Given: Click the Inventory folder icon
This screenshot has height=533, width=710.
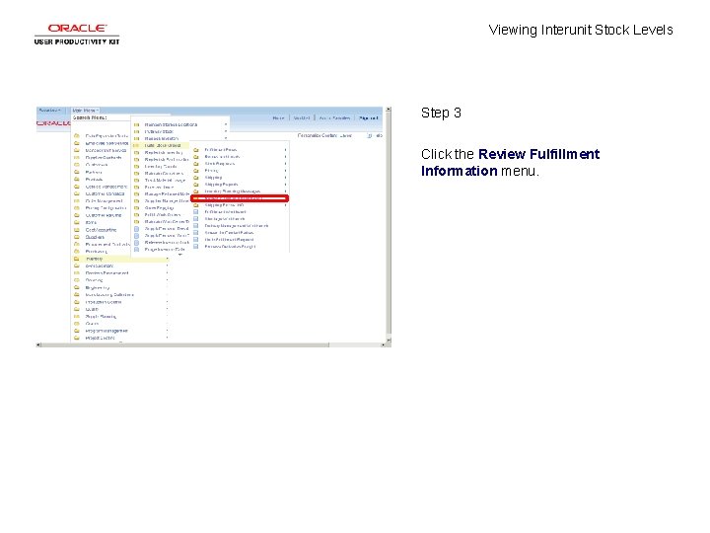Looking at the screenshot, I should pos(77,259).
